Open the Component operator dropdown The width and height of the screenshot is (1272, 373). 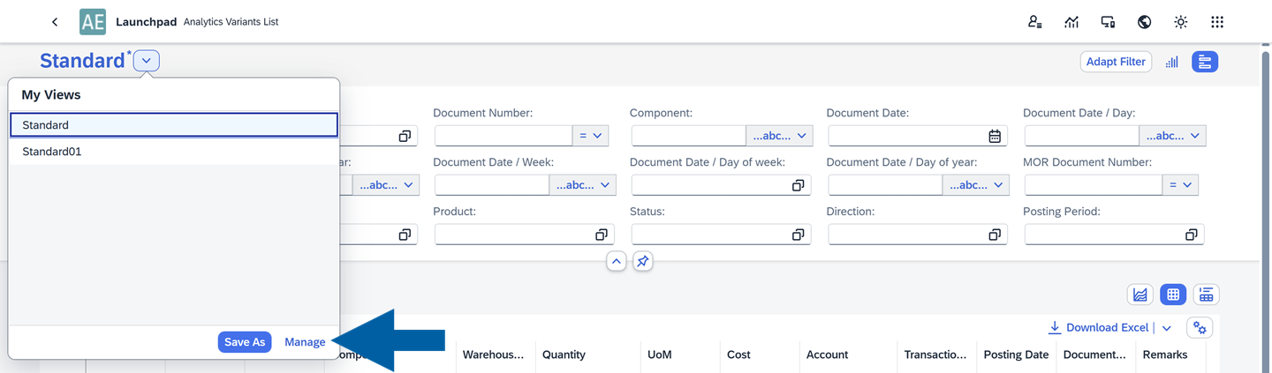pyautogui.click(x=779, y=136)
